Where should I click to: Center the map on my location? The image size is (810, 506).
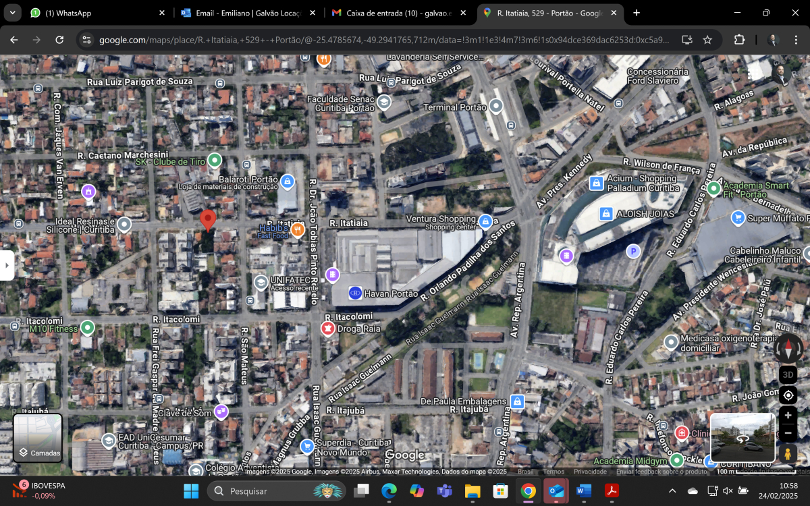(x=788, y=395)
